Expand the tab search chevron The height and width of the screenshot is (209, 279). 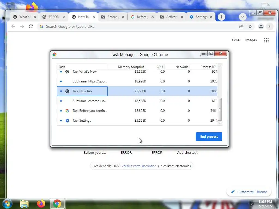[x=242, y=17]
